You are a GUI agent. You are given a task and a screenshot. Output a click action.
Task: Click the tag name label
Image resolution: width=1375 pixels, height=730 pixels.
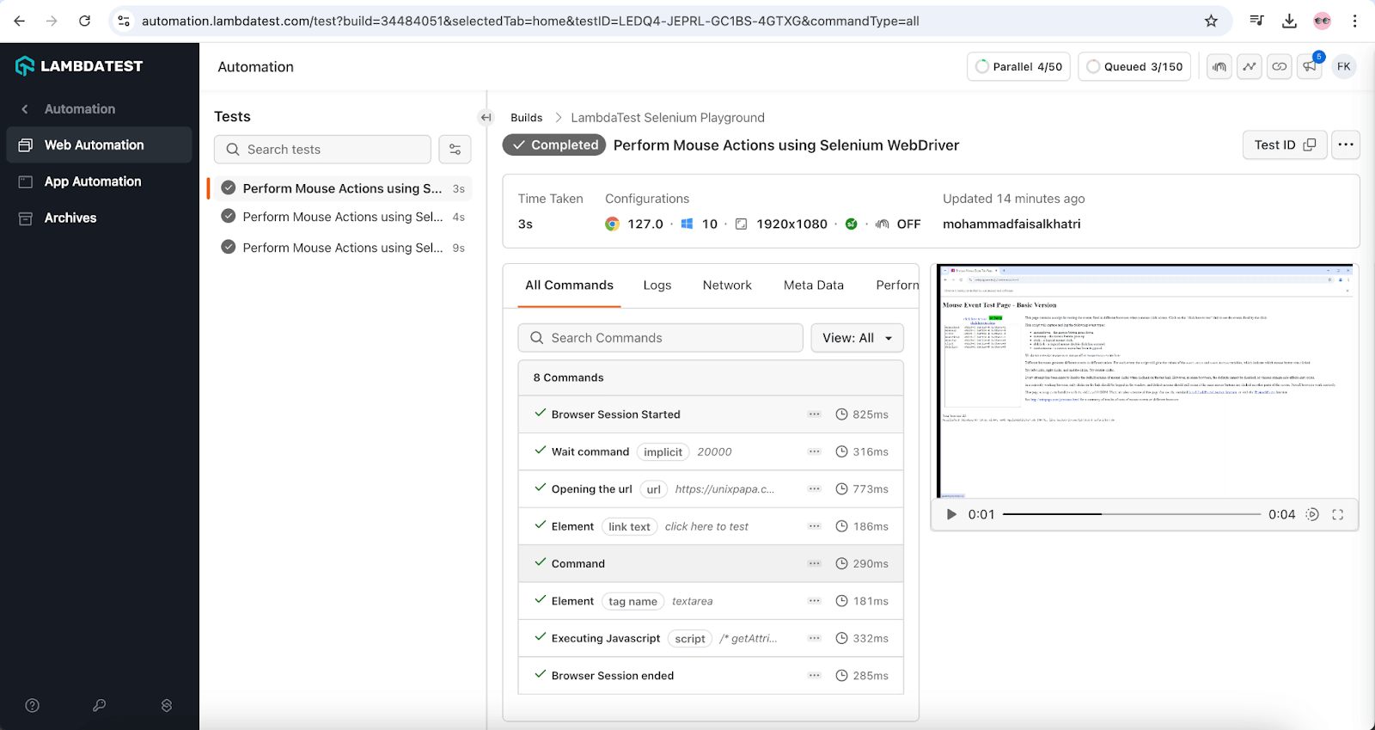pyautogui.click(x=632, y=601)
